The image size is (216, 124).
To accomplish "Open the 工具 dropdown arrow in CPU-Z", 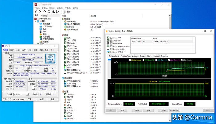I will (35, 99).
